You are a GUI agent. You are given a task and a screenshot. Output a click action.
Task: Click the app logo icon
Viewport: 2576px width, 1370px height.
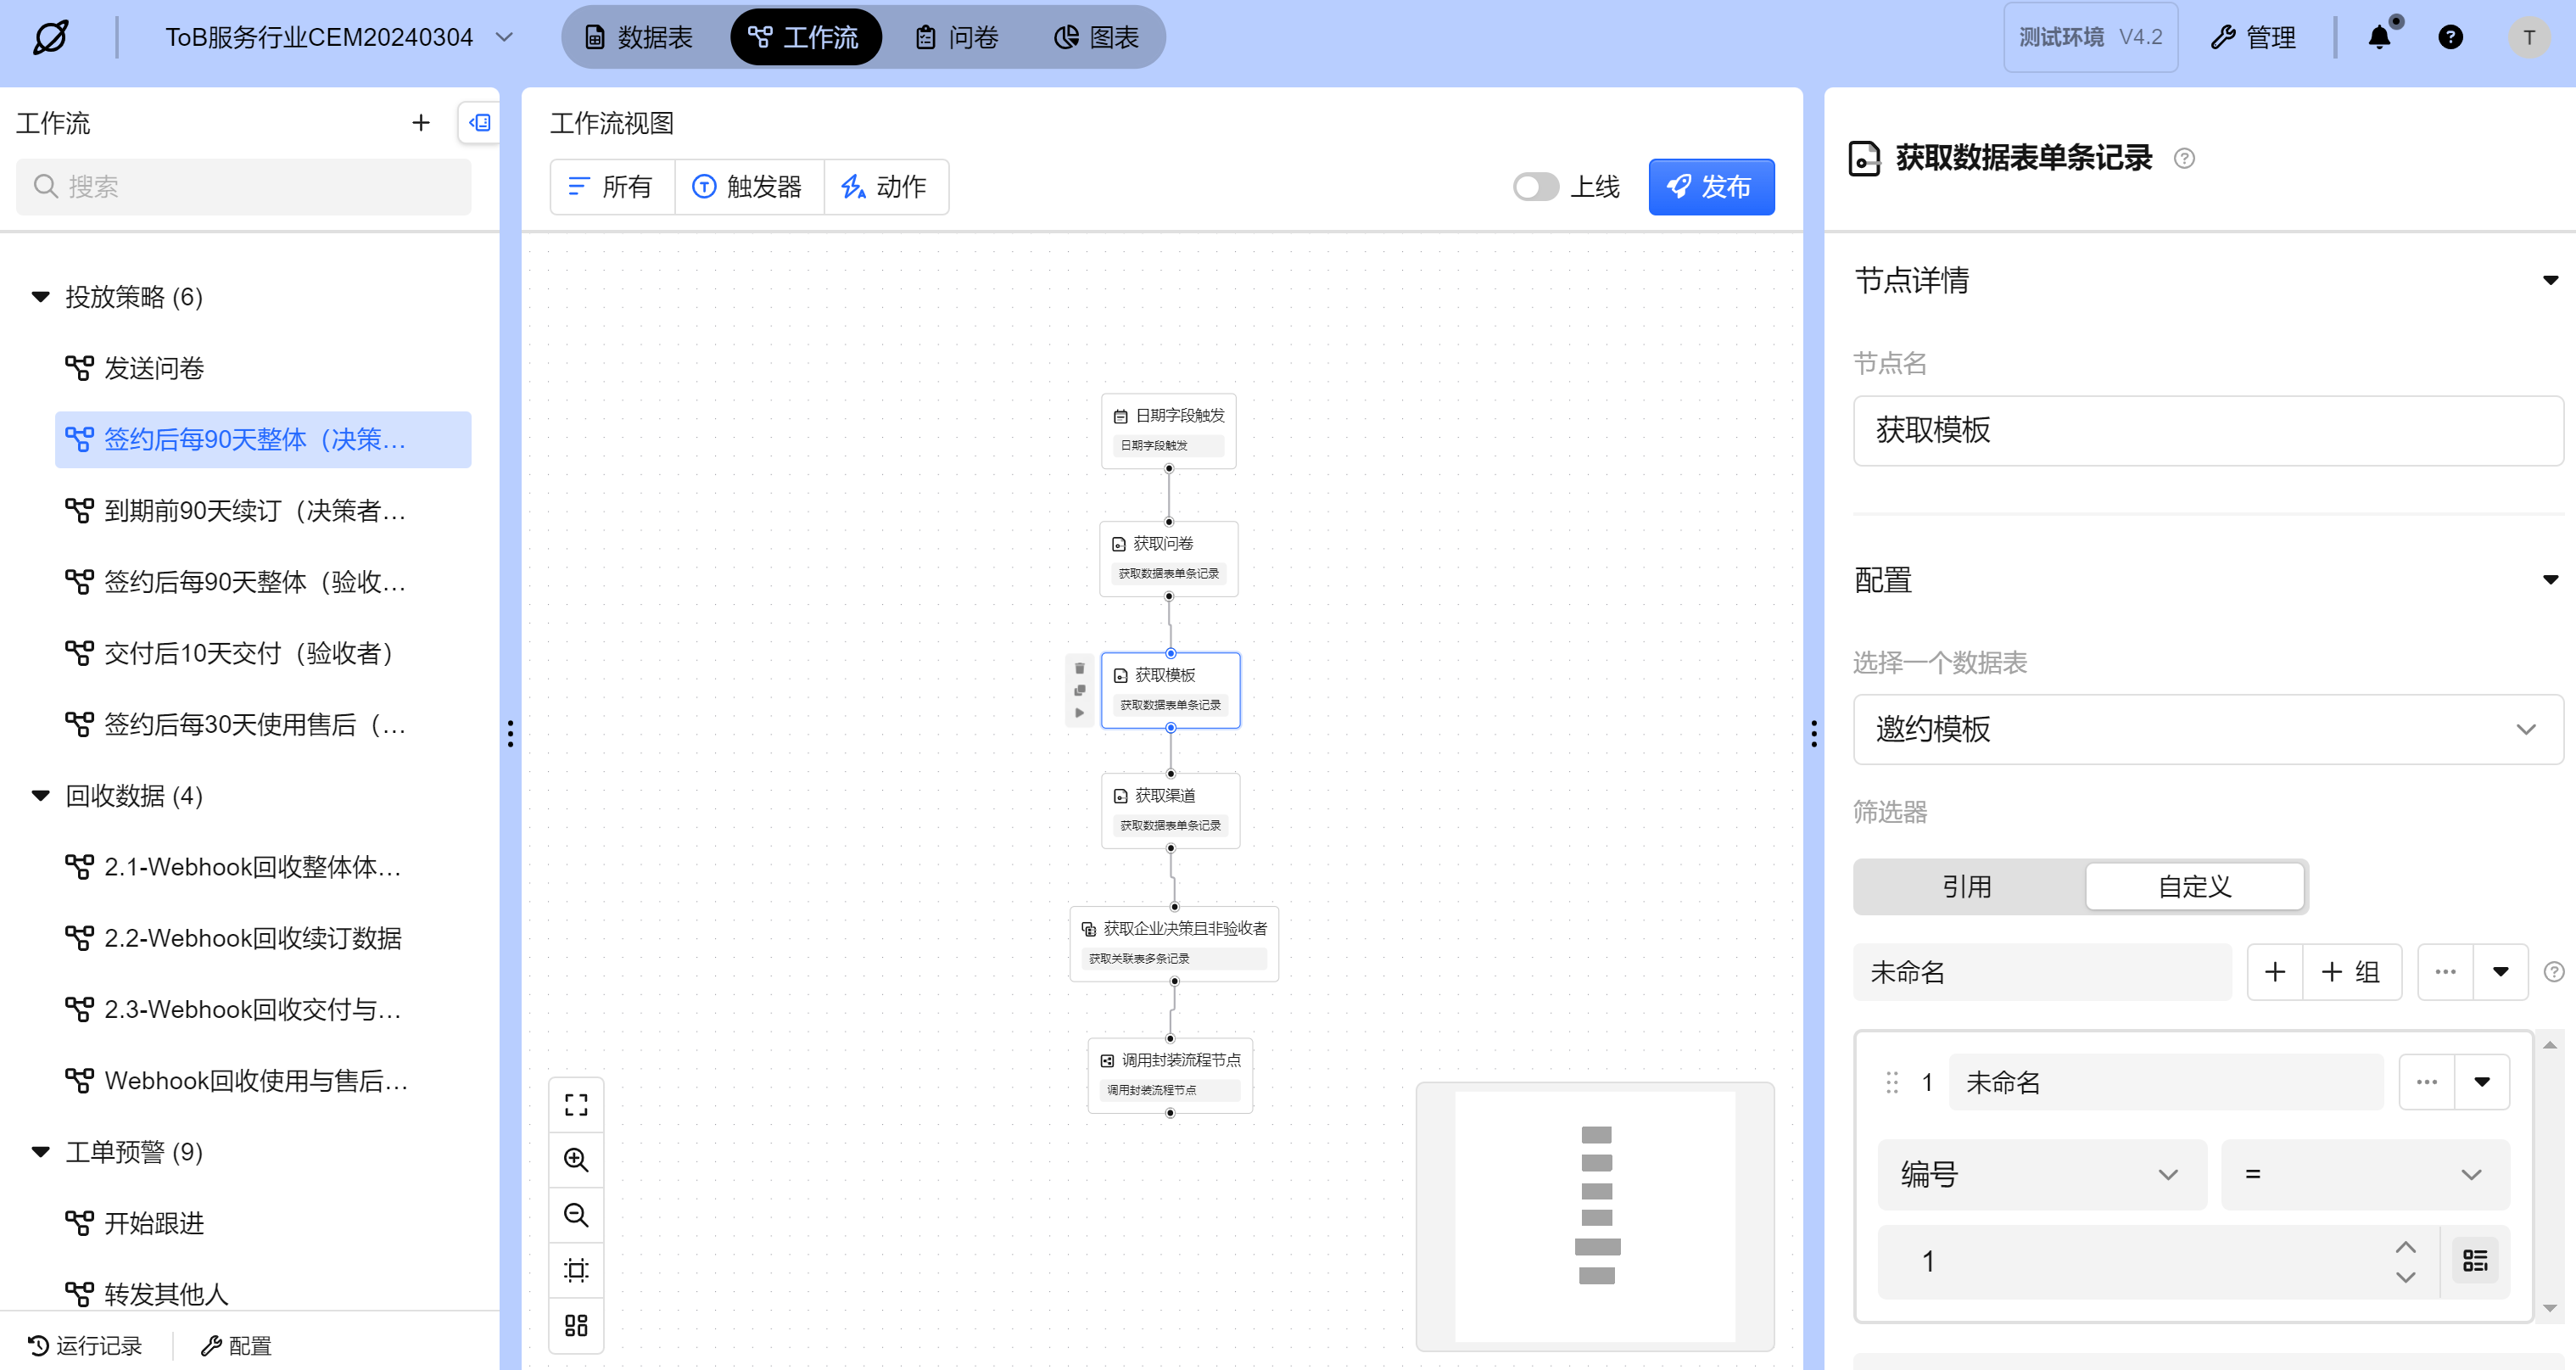[51, 37]
